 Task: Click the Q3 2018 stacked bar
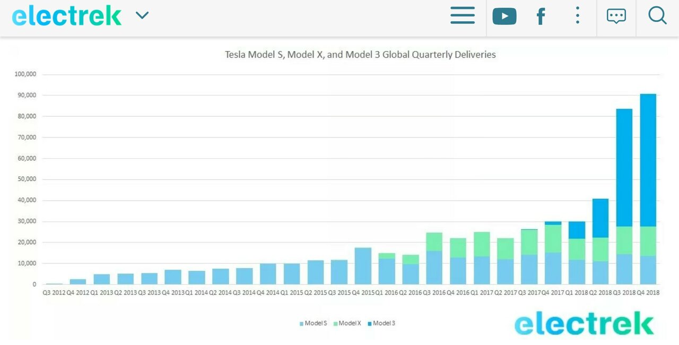(x=624, y=196)
